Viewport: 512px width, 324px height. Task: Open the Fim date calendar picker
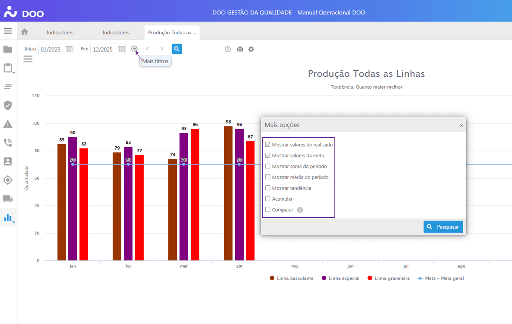121,49
